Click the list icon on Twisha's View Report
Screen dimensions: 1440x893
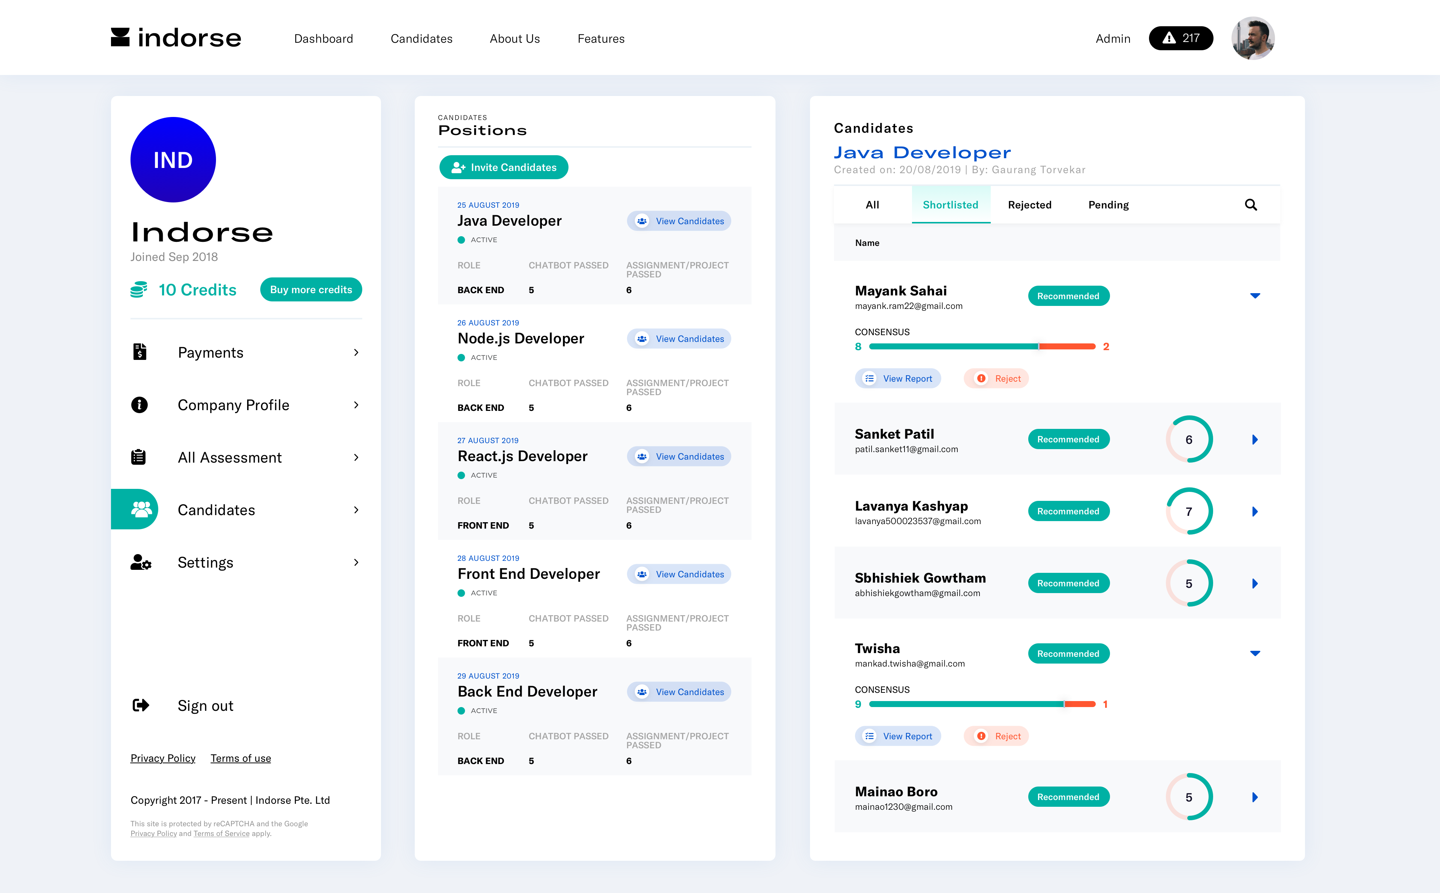869,736
